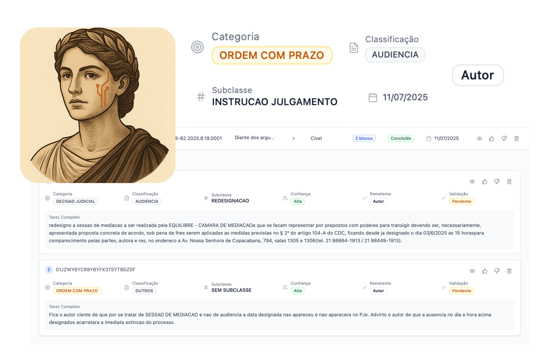Image resolution: width=538 pixels, height=359 pixels.
Task: Toggle the eye preview on block 2
Action: pos(472,271)
